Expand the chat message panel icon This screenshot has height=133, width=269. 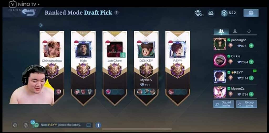click(x=89, y=125)
